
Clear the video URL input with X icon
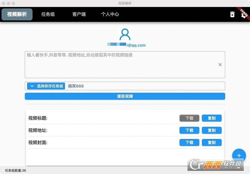220,64
